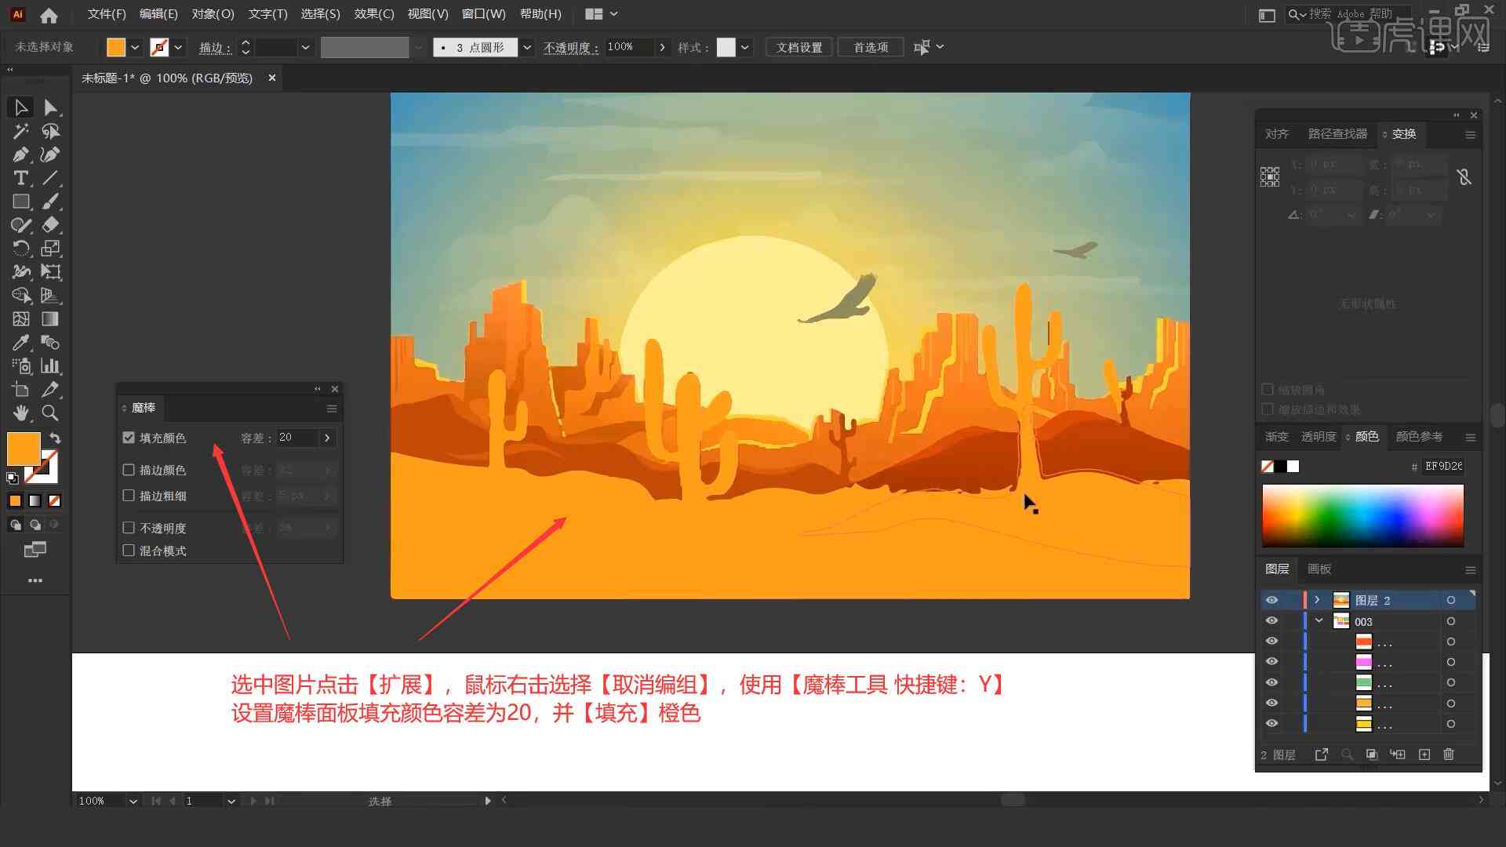Viewport: 1506px width, 847px height.
Task: Select the Type tool
Action: tap(20, 176)
